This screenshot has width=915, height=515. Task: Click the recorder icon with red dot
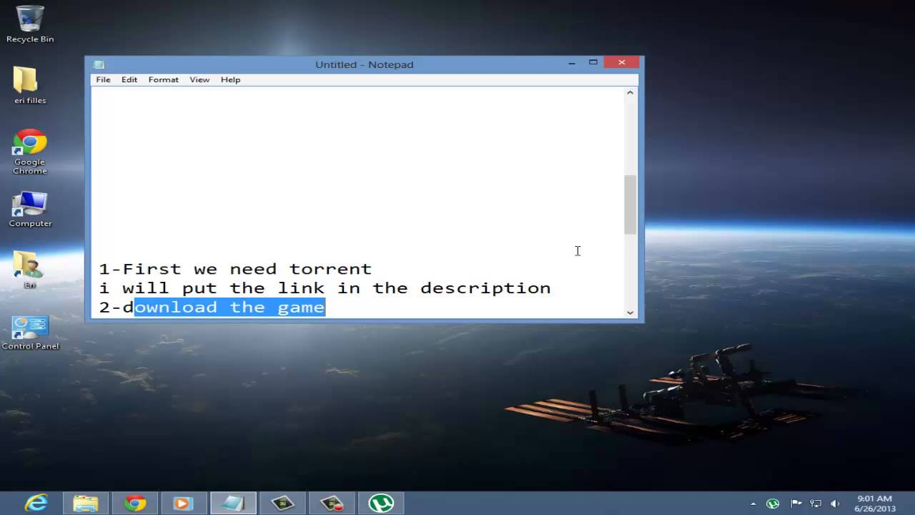point(332,503)
